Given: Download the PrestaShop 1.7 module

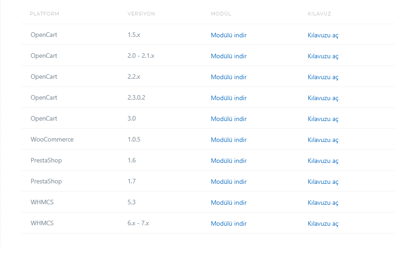Looking at the screenshot, I should pos(229,182).
